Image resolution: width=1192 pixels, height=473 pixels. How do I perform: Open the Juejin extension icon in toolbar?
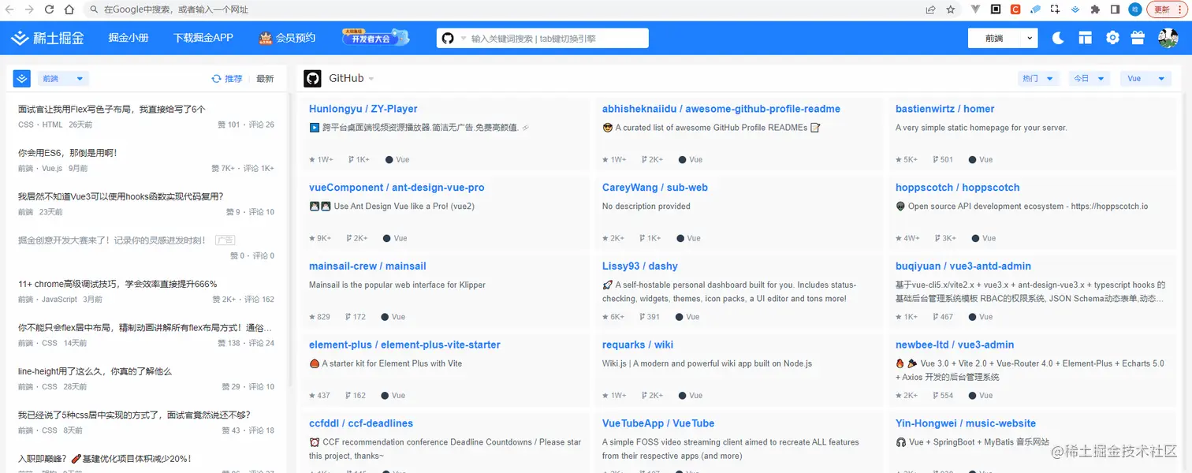click(1075, 9)
